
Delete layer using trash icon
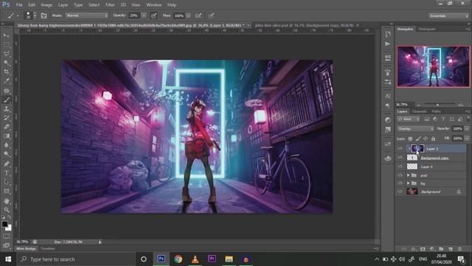point(459,249)
